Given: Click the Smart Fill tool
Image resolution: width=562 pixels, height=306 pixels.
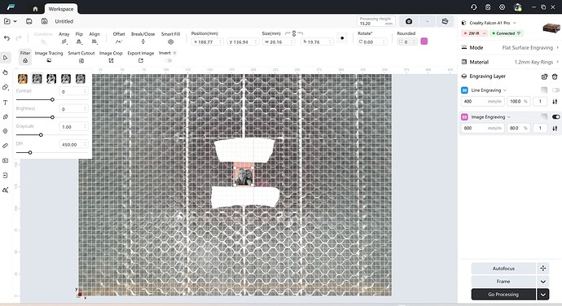Looking at the screenshot, I should [170, 38].
